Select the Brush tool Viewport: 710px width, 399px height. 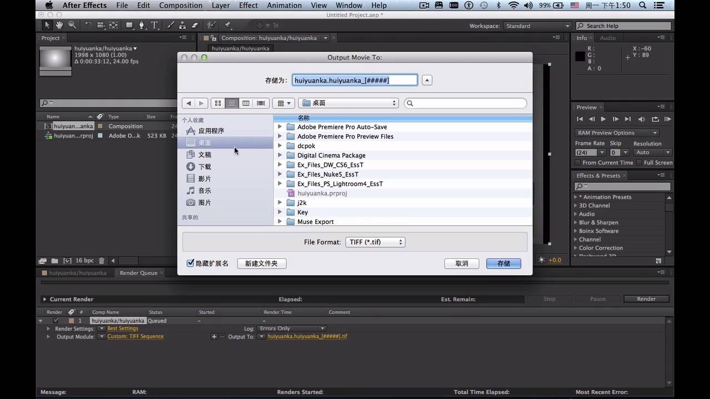[170, 25]
